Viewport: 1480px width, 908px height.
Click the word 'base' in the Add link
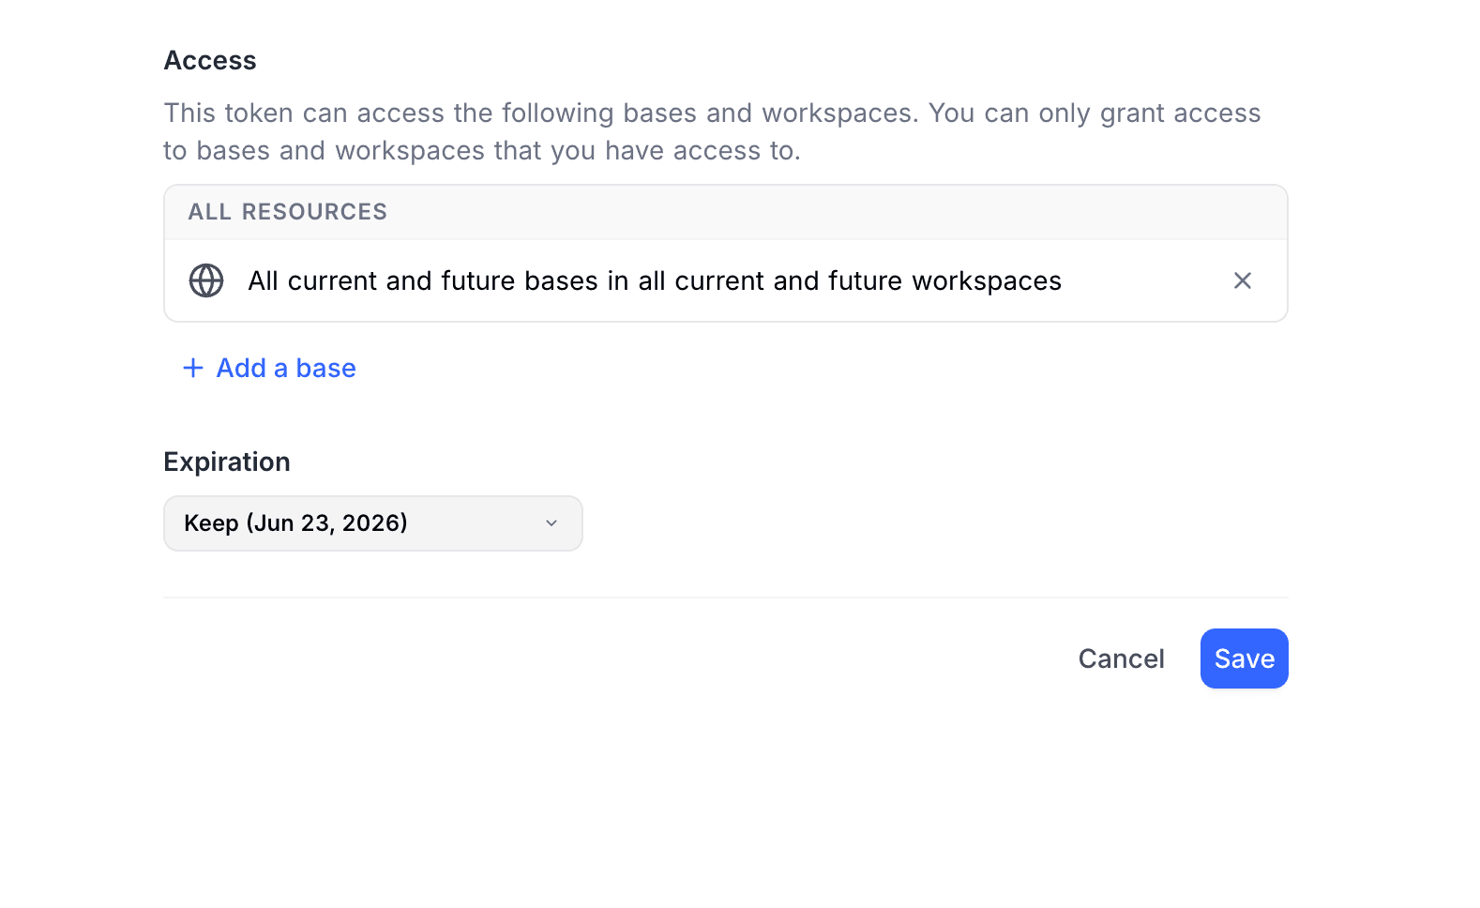(325, 368)
